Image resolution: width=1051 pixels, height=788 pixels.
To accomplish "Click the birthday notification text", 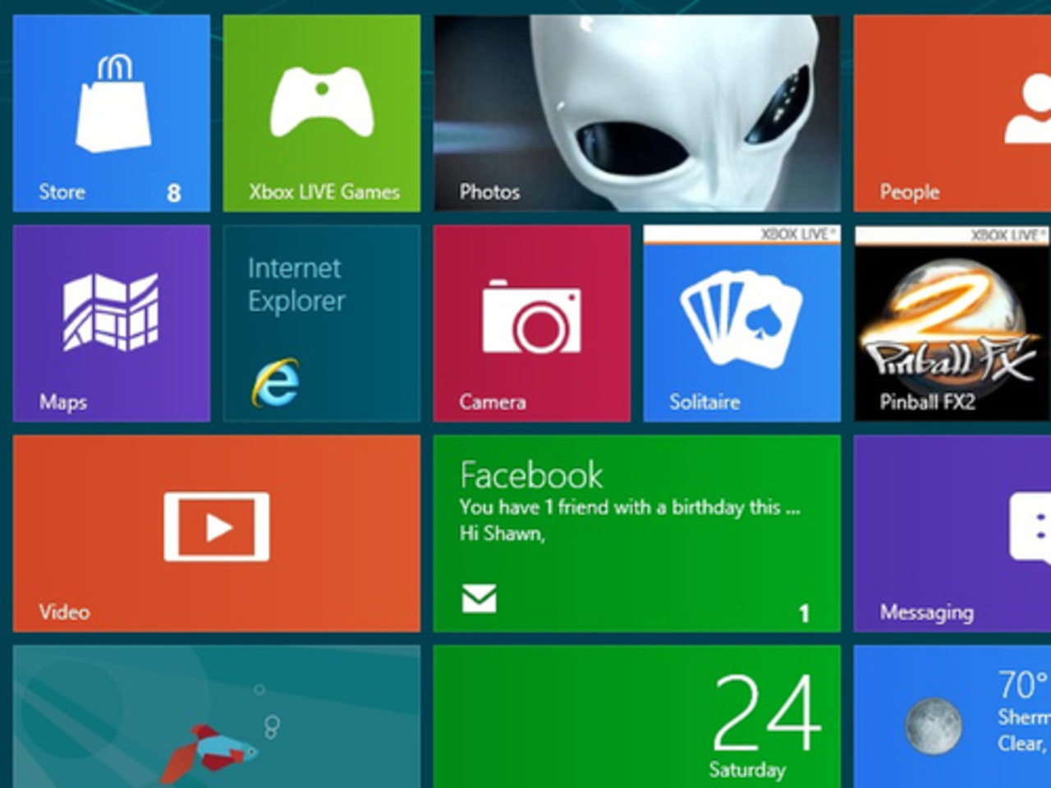I will 630,507.
